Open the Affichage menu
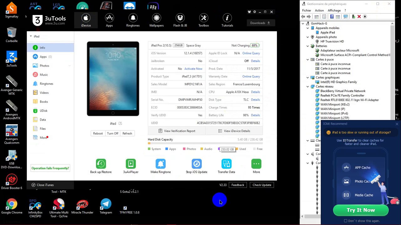The image size is (401, 225). (334, 10)
